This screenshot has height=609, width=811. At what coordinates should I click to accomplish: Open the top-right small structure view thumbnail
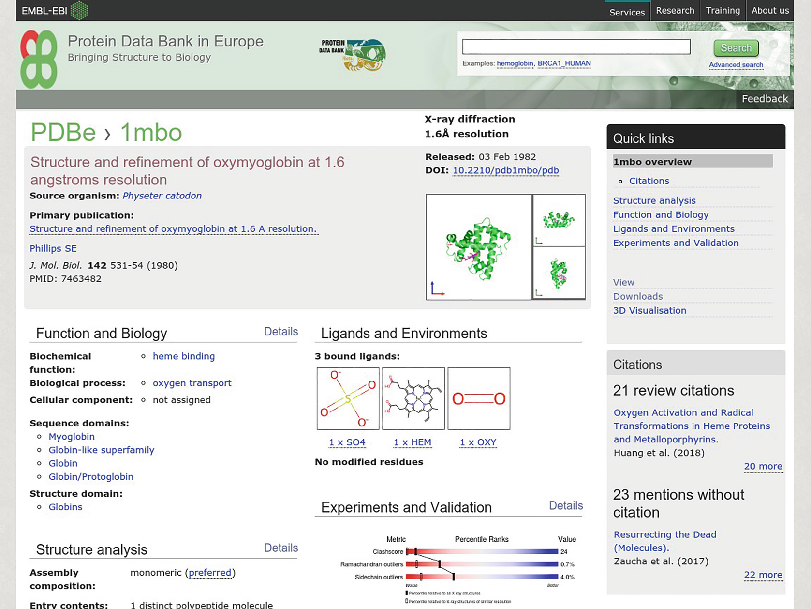click(x=559, y=220)
